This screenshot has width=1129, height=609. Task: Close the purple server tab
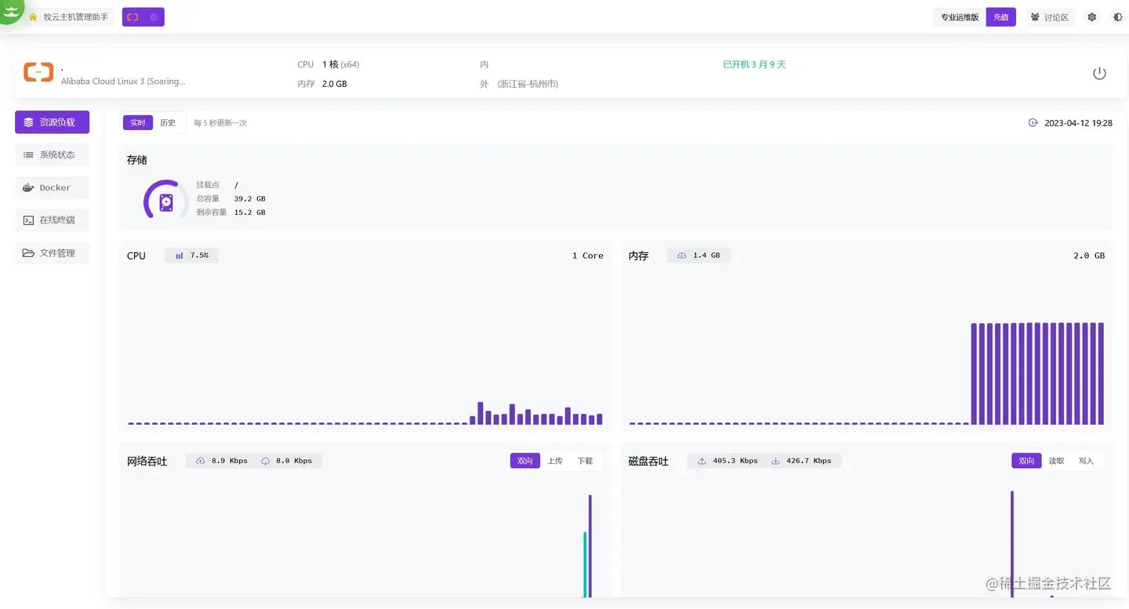(154, 17)
